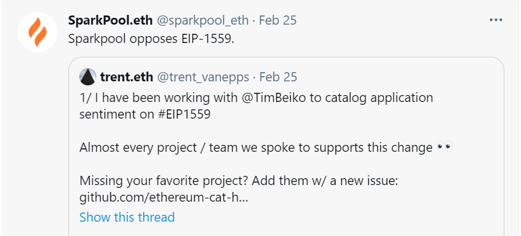Open the three-dot more options menu

pyautogui.click(x=496, y=20)
